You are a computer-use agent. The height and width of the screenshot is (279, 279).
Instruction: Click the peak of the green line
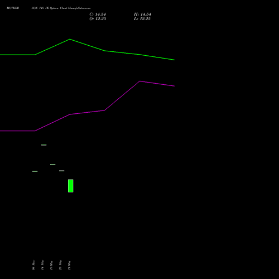[70, 39]
